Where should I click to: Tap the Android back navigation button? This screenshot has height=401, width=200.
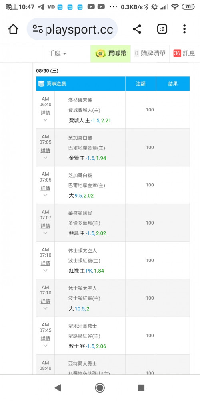click(x=58, y=388)
